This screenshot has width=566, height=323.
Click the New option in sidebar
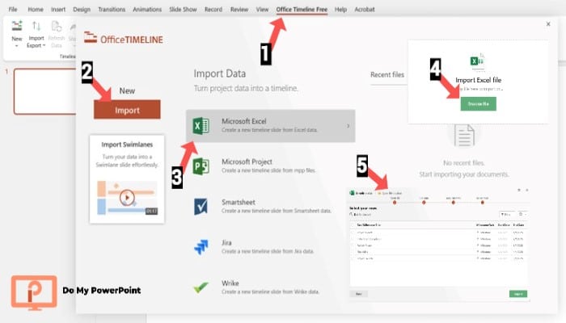127,90
